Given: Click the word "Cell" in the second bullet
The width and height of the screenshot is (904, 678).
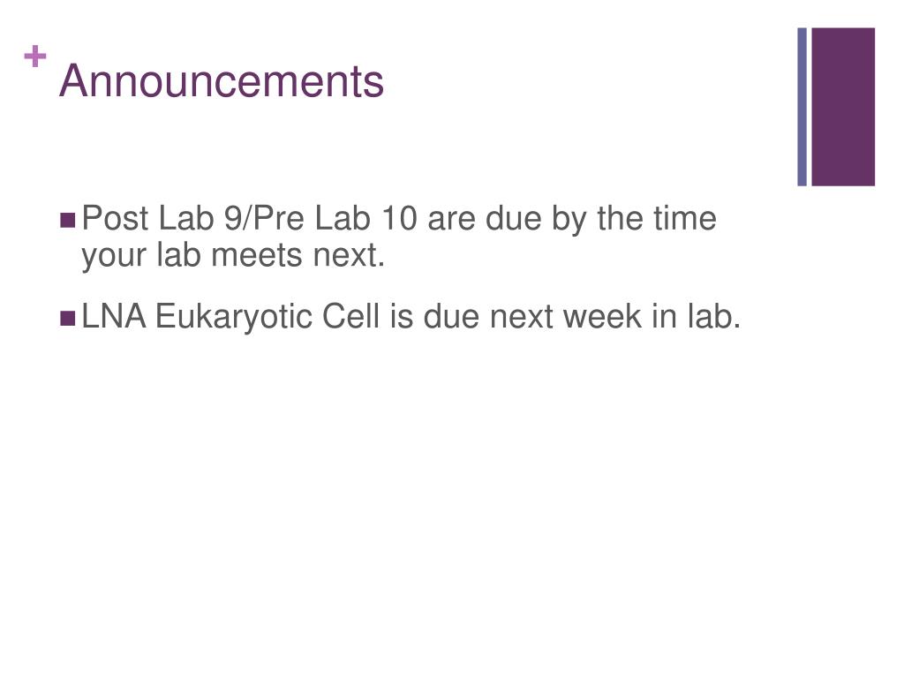Looking at the screenshot, I should coord(350,317).
